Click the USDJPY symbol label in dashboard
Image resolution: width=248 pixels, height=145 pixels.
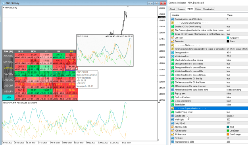[8, 92]
